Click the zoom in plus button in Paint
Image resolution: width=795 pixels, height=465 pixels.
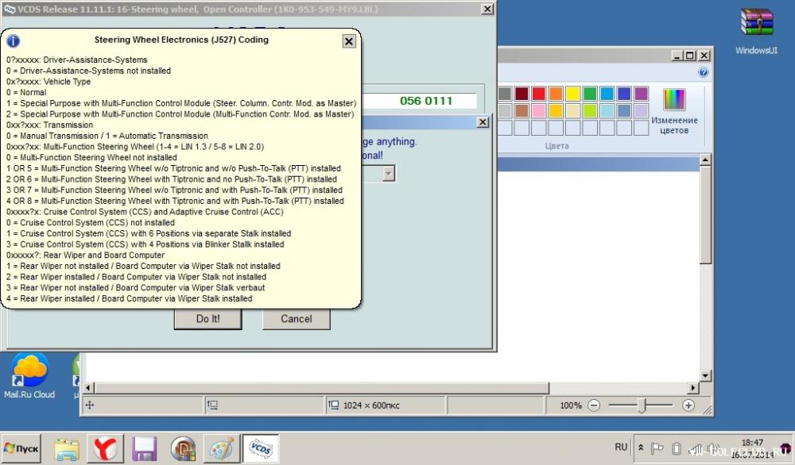[688, 405]
